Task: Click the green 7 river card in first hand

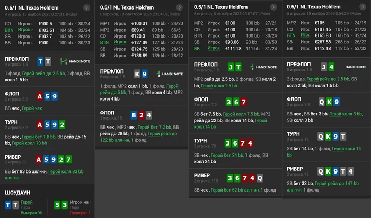Action: pos(68,160)
